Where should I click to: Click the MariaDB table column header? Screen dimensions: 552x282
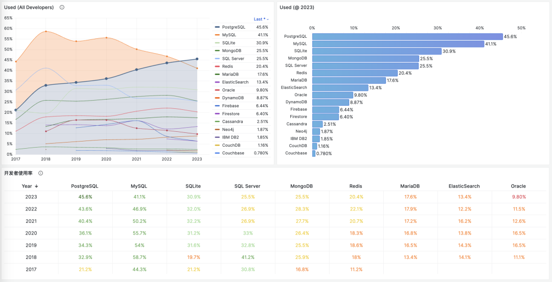[410, 186]
